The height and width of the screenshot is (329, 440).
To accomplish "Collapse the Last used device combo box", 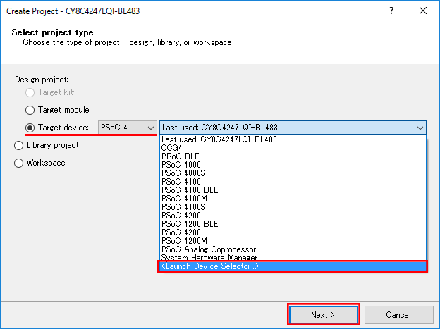I will (293, 128).
